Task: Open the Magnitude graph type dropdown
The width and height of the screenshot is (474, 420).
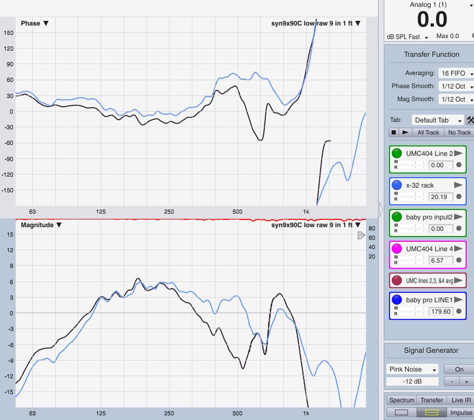Action: pos(41,225)
